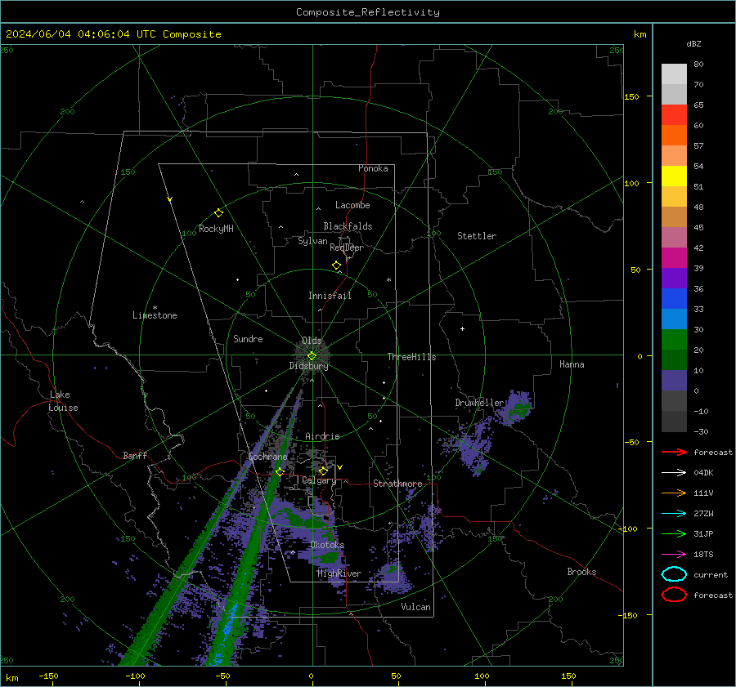Click the cyan 27ZW arrow icon
This screenshot has width=736, height=687.
coord(674,514)
